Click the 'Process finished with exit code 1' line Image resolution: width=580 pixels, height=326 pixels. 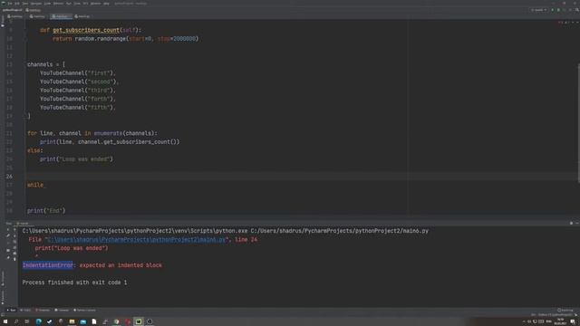pos(74,283)
